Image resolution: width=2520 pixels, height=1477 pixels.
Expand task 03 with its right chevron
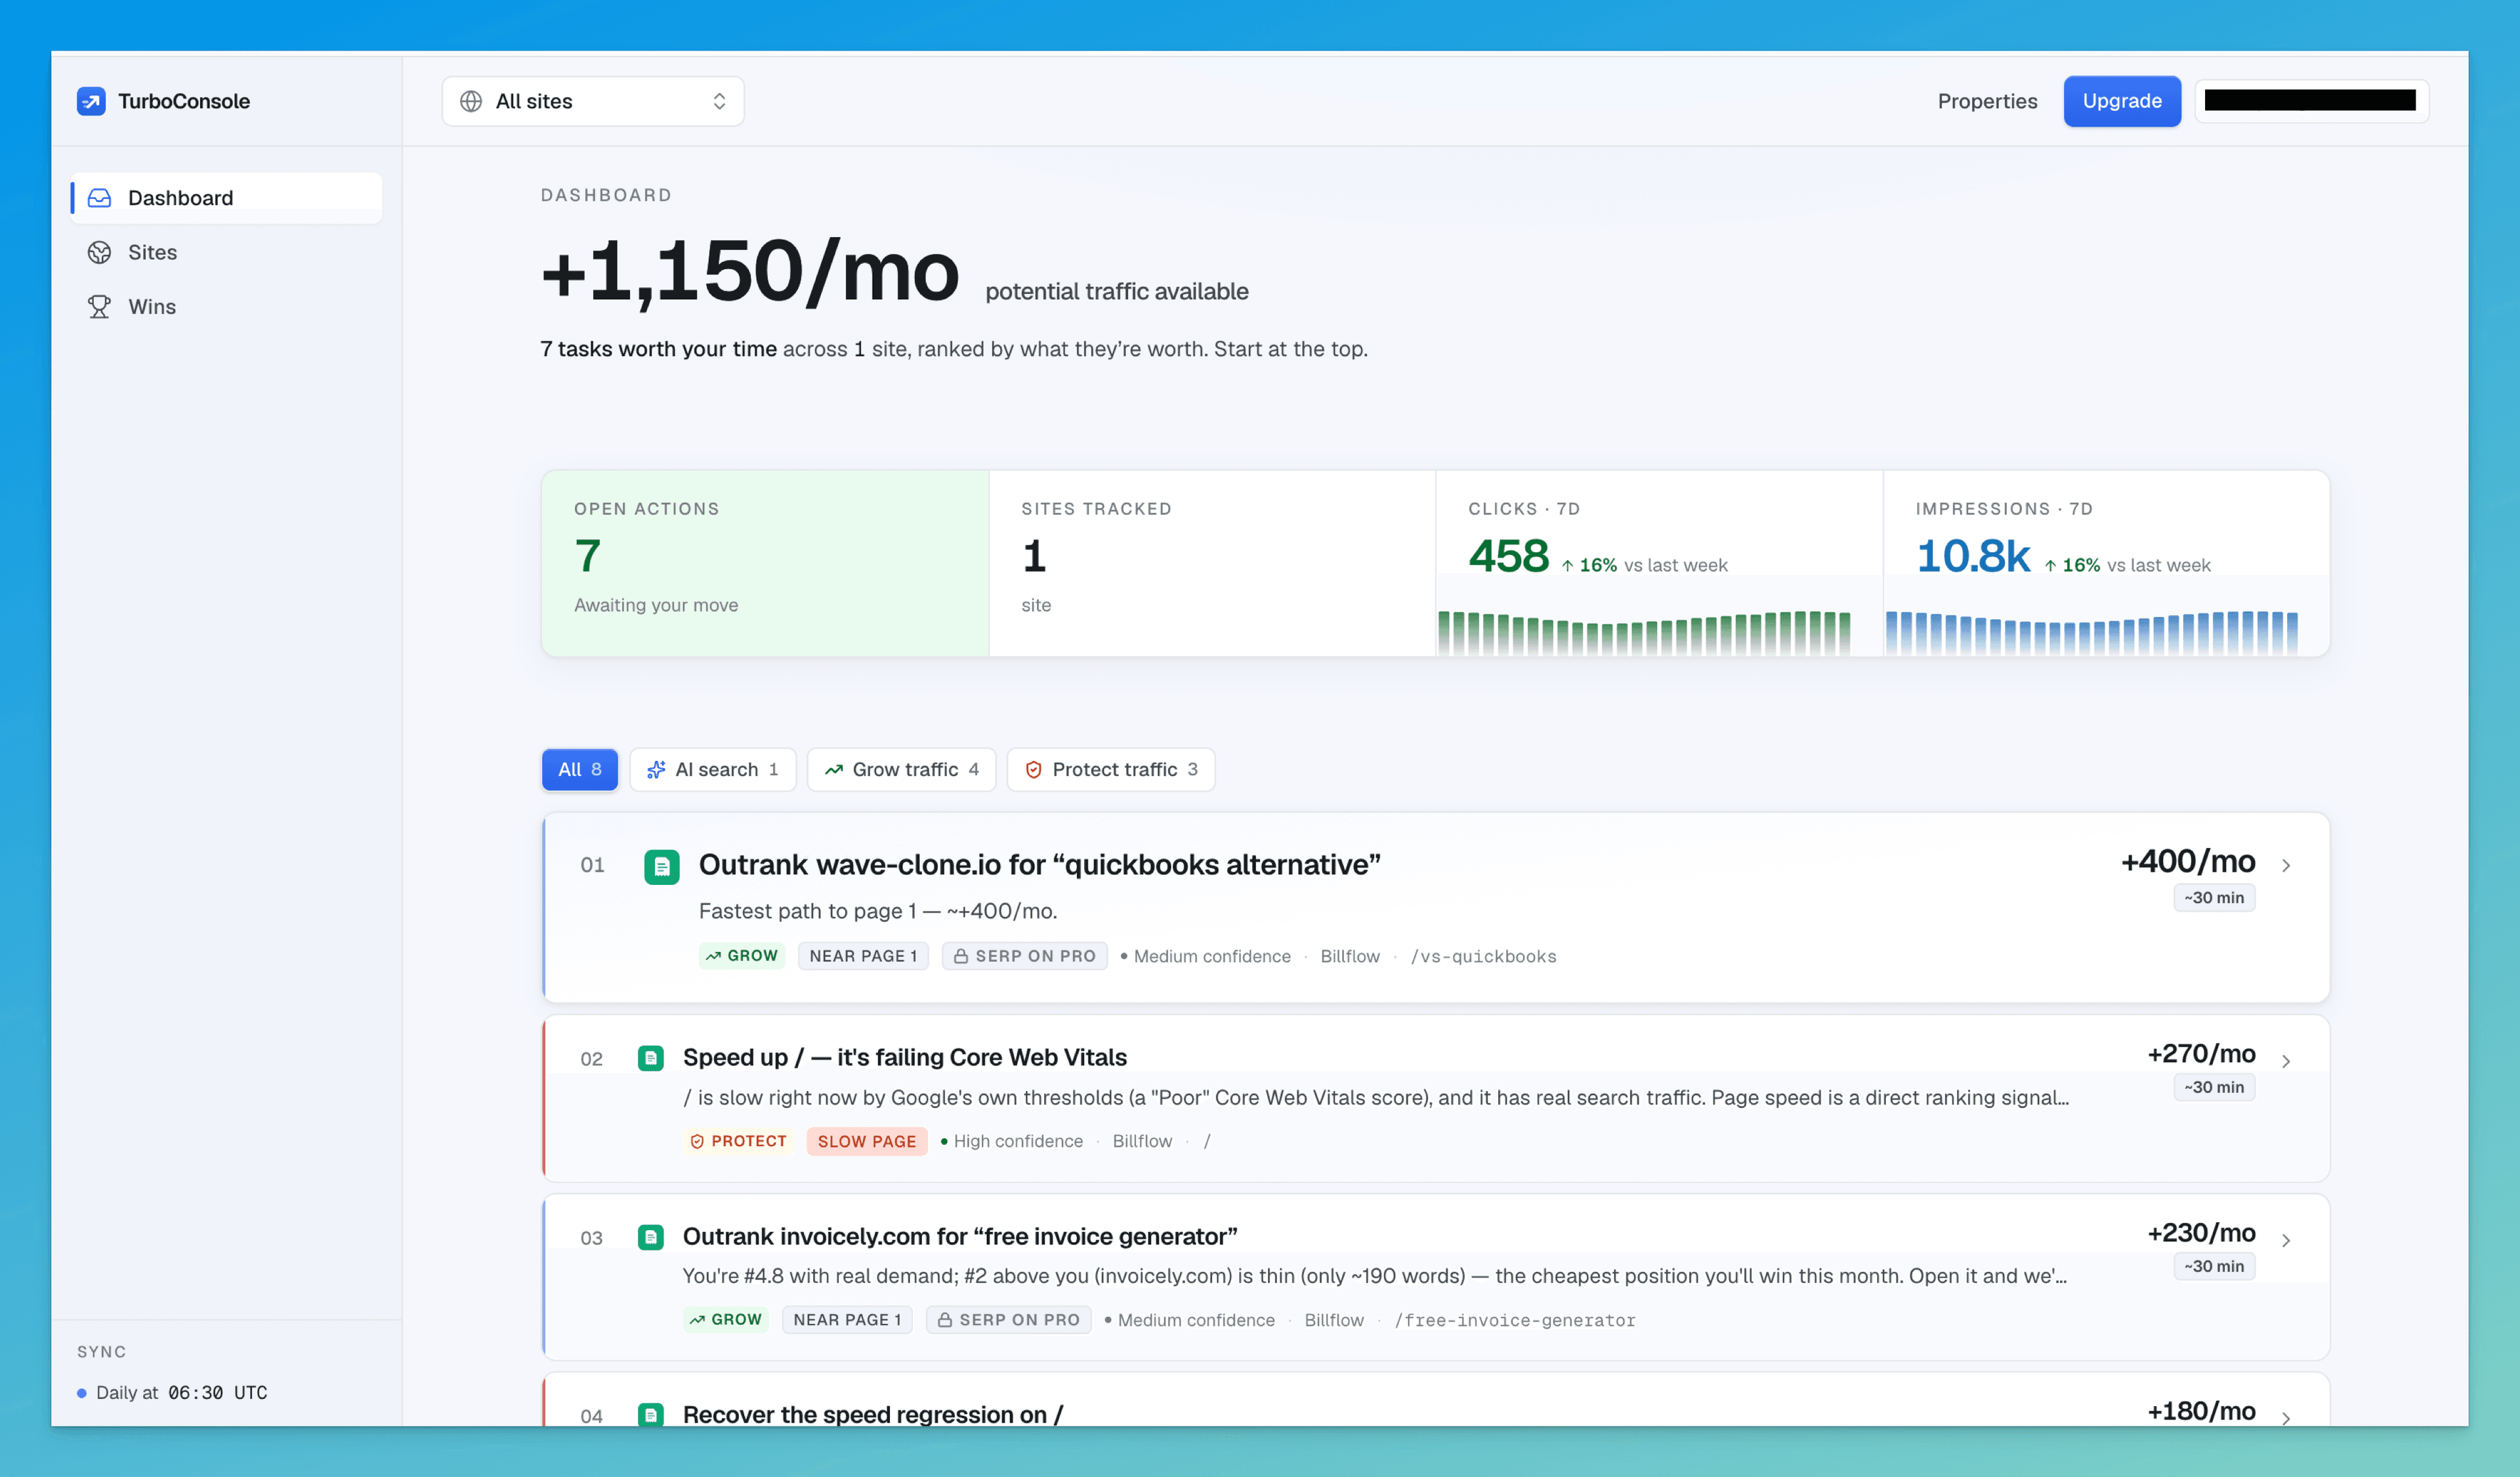click(2286, 1239)
